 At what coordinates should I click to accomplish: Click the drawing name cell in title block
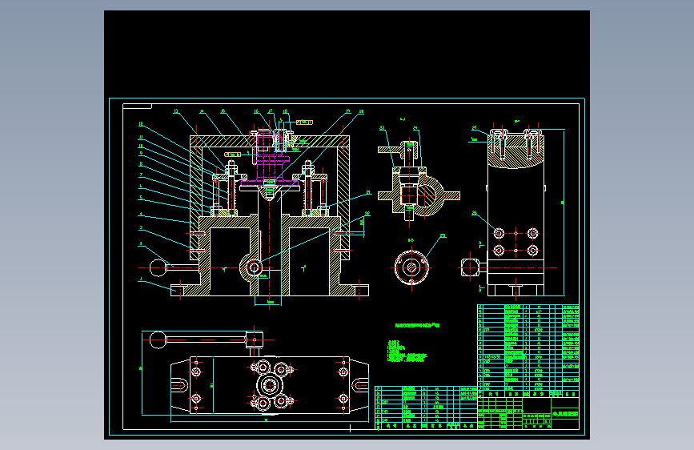click(565, 415)
